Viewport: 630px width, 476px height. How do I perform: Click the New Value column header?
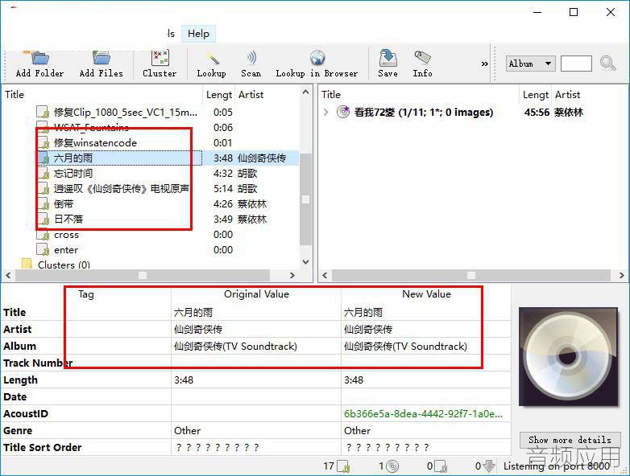click(426, 294)
